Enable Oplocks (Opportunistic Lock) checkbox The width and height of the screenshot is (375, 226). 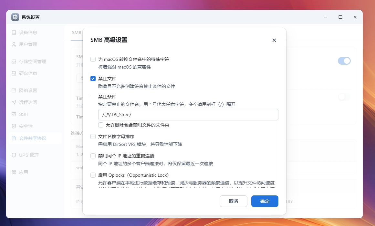pos(93,175)
